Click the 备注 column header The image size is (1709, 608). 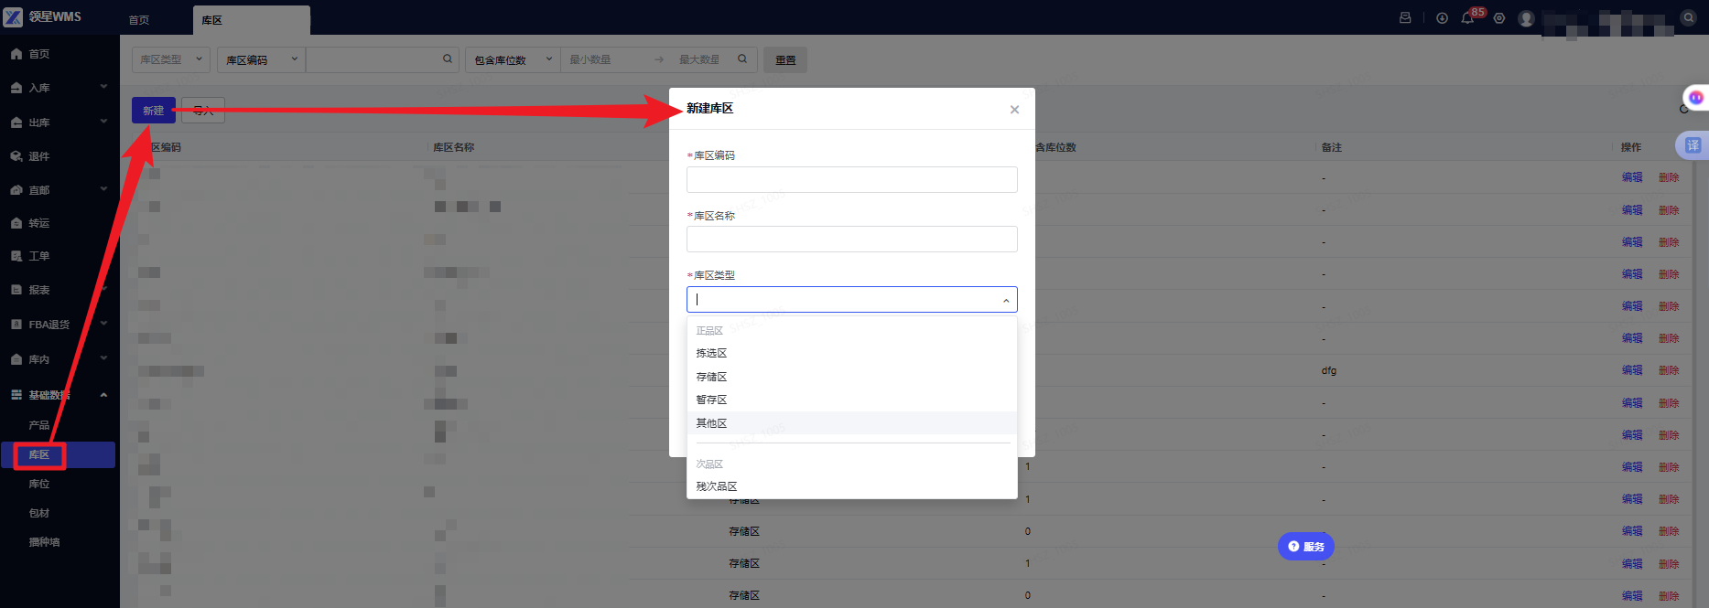(1331, 147)
